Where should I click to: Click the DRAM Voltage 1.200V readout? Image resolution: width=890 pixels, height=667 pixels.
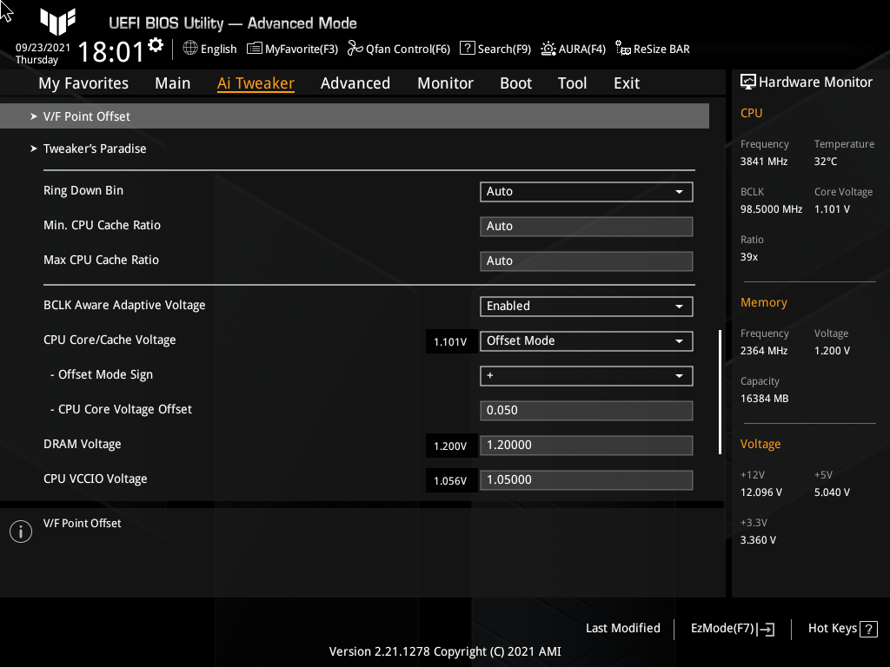[451, 446]
